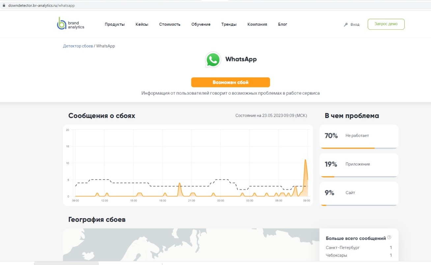The image size is (431, 265).
Task: Go to Детектор сбоев breadcrumb link
Action: 78,46
